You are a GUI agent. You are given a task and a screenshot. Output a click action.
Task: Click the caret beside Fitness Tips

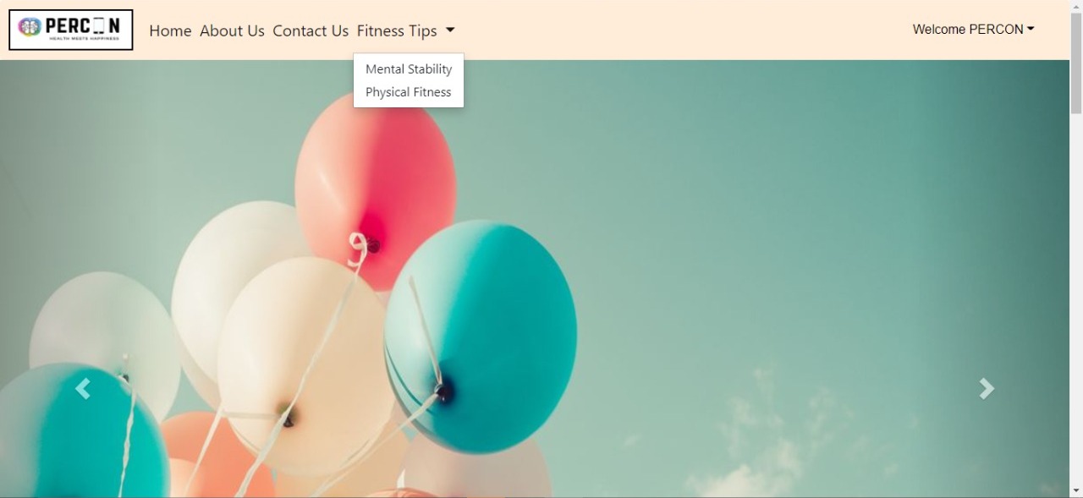tap(450, 30)
